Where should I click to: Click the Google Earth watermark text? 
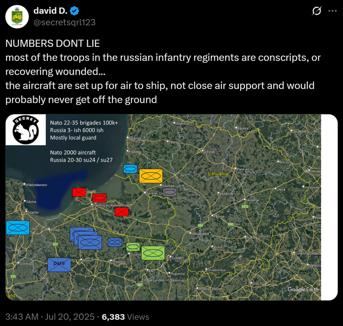[303, 289]
